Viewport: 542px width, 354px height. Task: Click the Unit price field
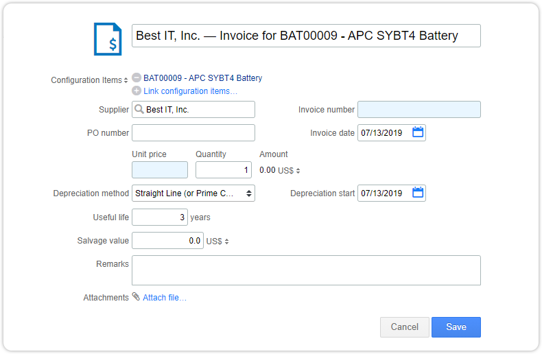pos(160,169)
